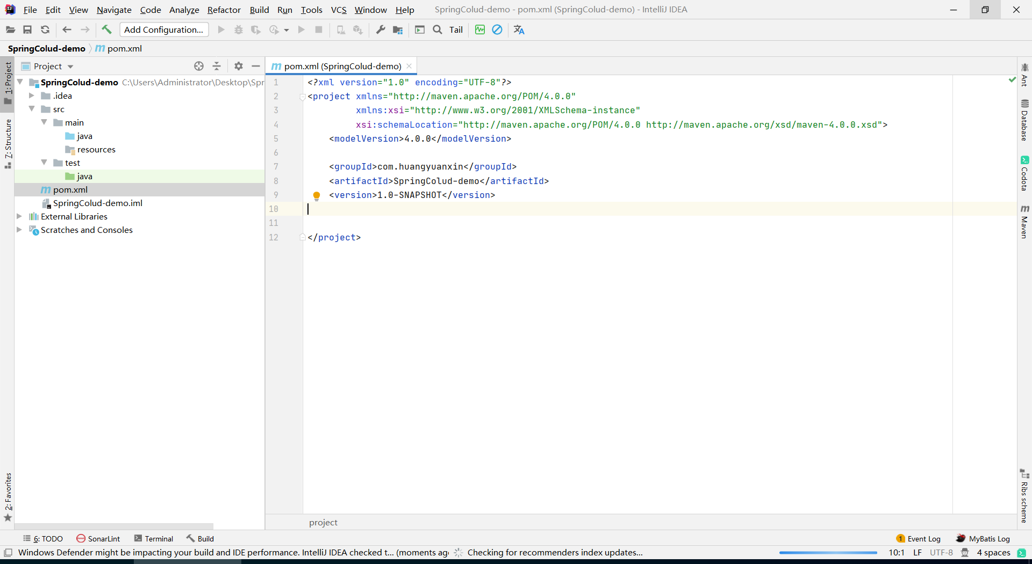The height and width of the screenshot is (564, 1032).
Task: Toggle the Rbs scheme tool window
Action: click(x=1024, y=496)
